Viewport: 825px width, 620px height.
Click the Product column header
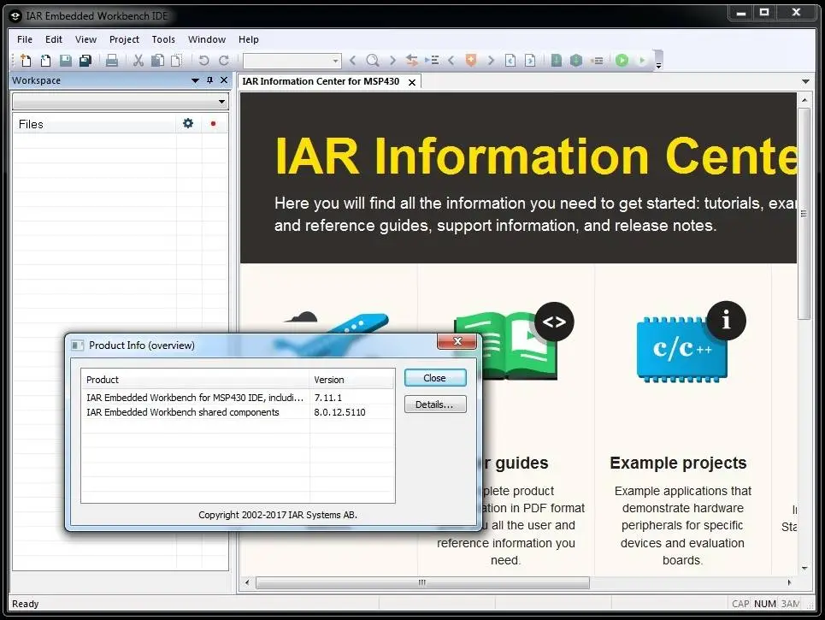195,380
